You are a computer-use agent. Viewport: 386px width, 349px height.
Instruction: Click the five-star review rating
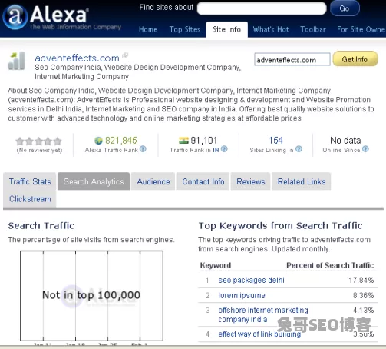tap(39, 141)
